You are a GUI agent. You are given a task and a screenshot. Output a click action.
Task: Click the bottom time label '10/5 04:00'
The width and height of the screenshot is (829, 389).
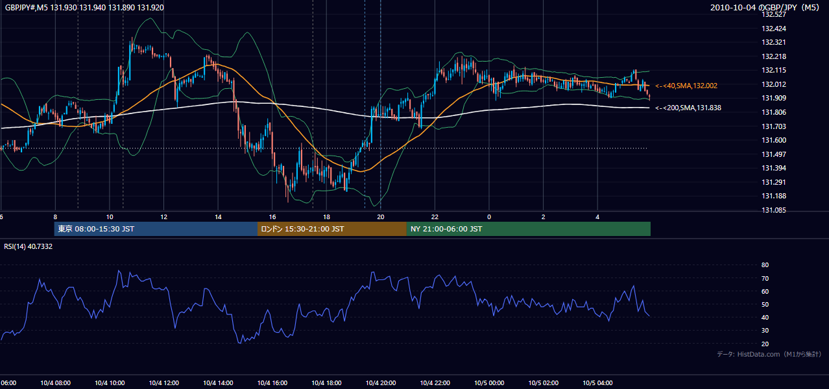(597, 383)
